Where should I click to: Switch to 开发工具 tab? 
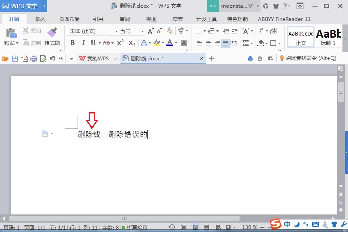(x=207, y=19)
